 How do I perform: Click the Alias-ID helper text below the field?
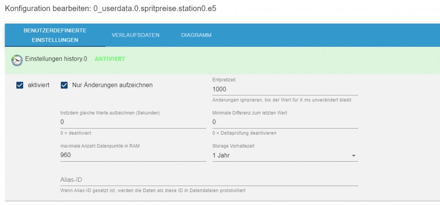point(156,190)
